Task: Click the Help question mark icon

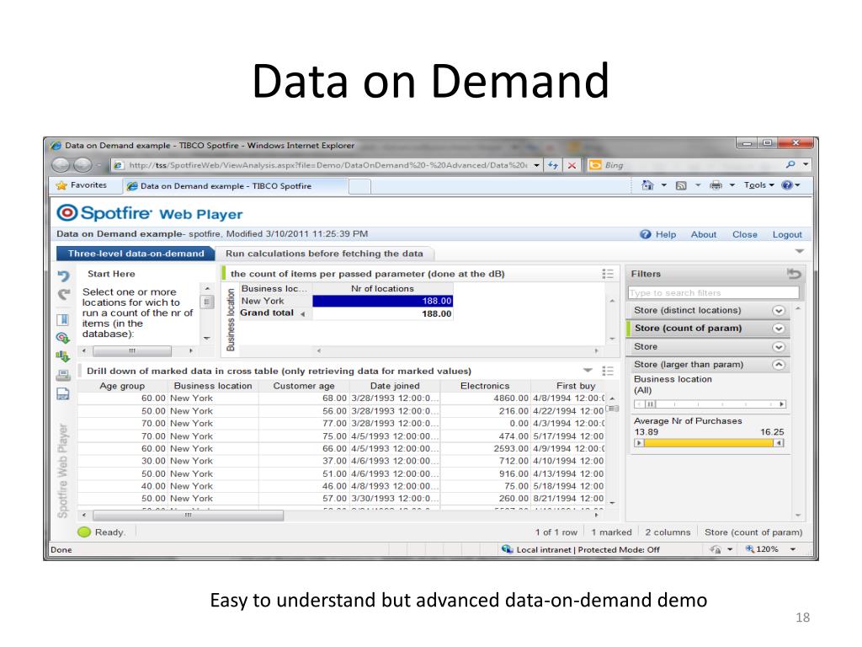Action: pos(646,234)
